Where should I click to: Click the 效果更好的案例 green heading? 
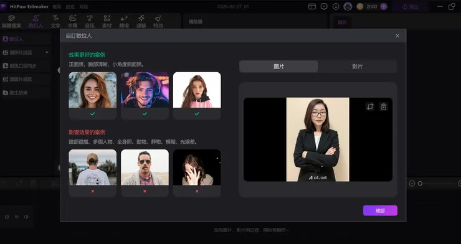pos(87,55)
